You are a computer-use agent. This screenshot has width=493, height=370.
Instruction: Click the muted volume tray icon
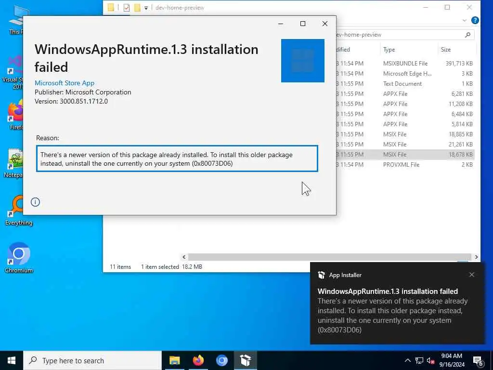point(430,360)
